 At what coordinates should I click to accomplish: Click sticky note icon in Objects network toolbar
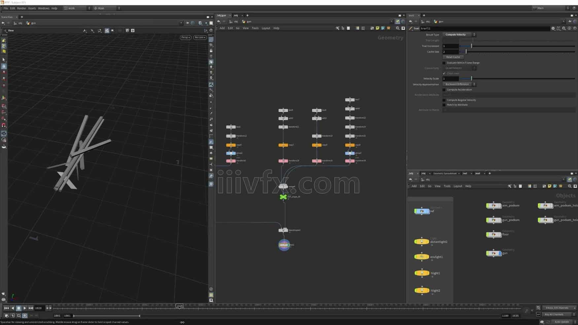[x=549, y=186]
